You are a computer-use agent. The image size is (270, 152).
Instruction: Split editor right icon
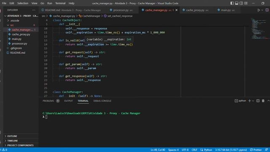(267, 10)
